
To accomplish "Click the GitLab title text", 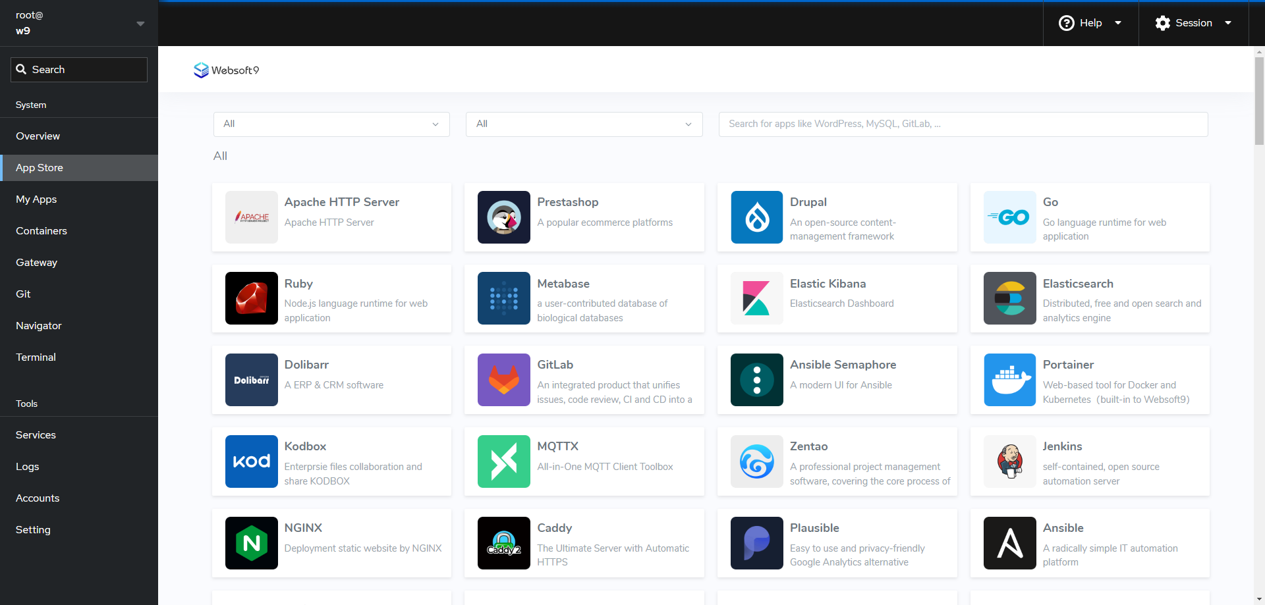I will pyautogui.click(x=555, y=365).
